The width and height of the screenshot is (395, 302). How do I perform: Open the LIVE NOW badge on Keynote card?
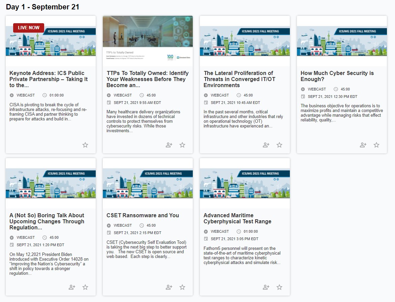click(28, 28)
